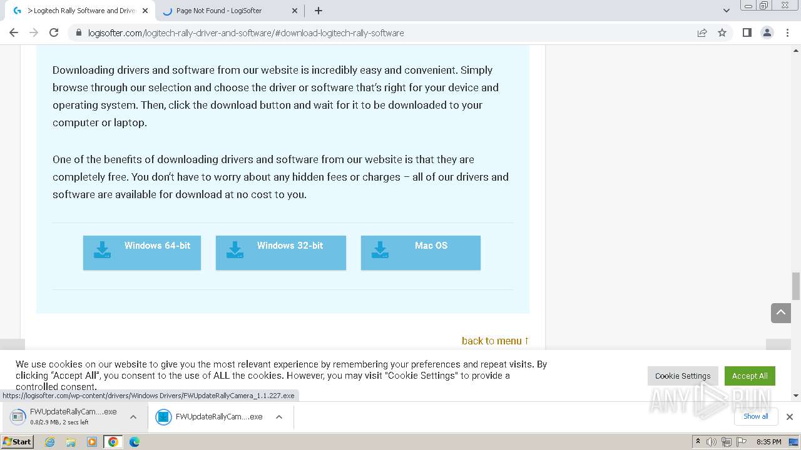Bookmark this page with the star icon
This screenshot has height=450, width=801.
722,32
